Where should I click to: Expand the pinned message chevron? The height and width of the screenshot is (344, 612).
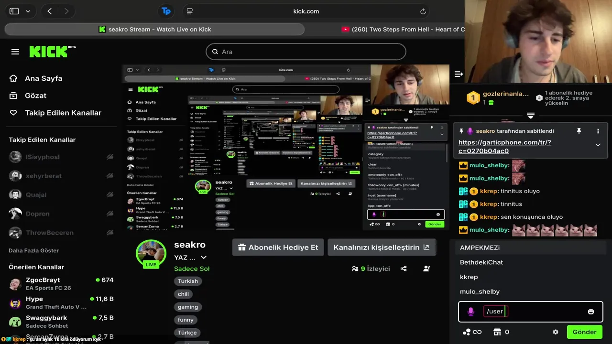tap(598, 145)
